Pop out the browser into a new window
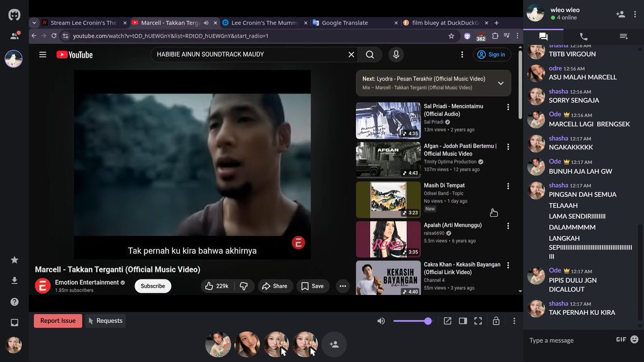 [448, 321]
